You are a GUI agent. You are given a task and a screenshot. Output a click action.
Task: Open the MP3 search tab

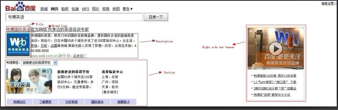86,9
